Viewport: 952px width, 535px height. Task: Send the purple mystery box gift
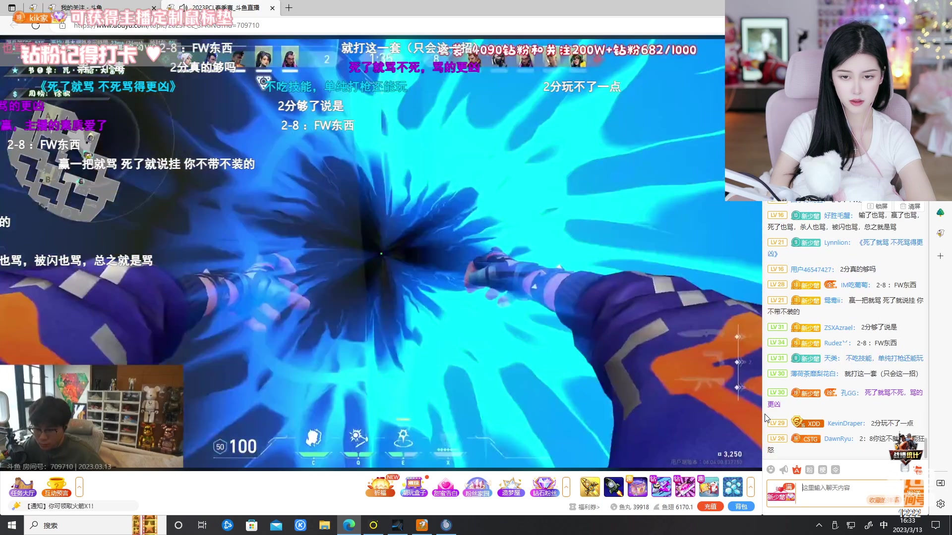point(637,486)
